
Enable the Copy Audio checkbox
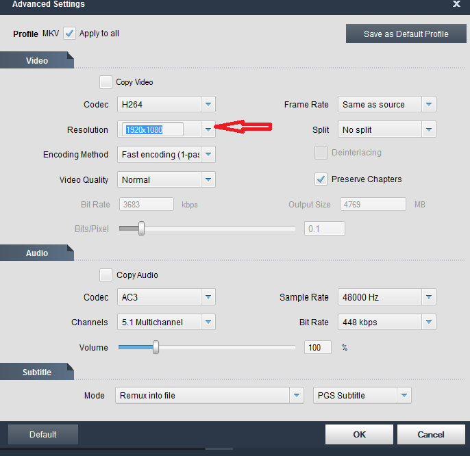106,275
